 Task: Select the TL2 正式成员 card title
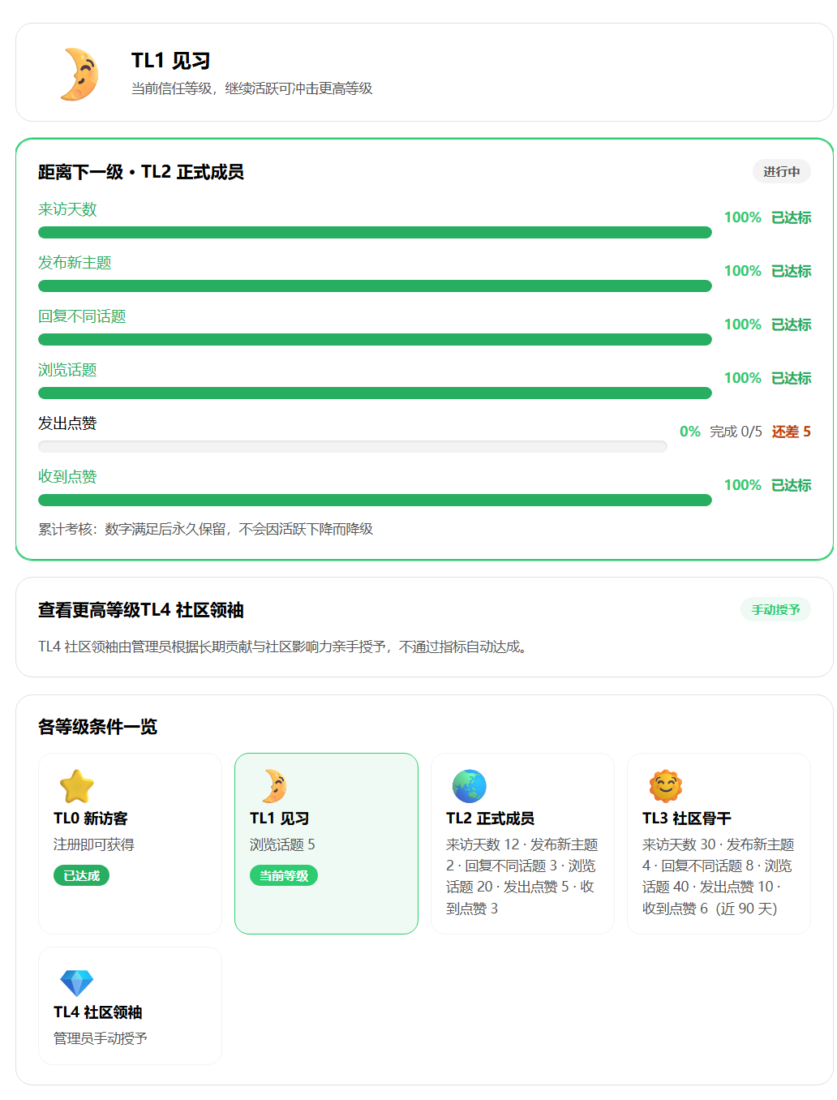[491, 819]
